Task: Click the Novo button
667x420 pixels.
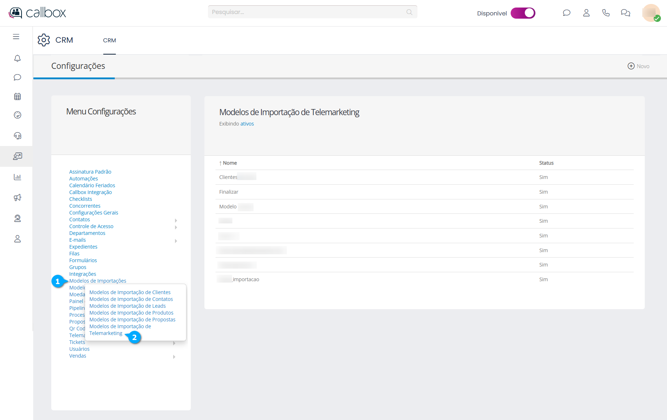Action: point(638,66)
